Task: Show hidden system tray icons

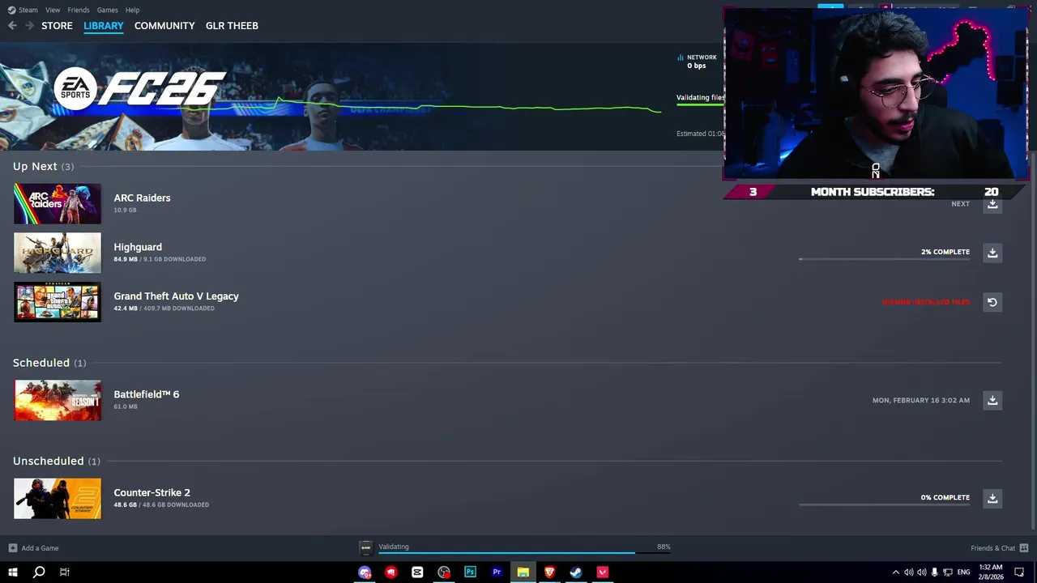Action: point(895,572)
